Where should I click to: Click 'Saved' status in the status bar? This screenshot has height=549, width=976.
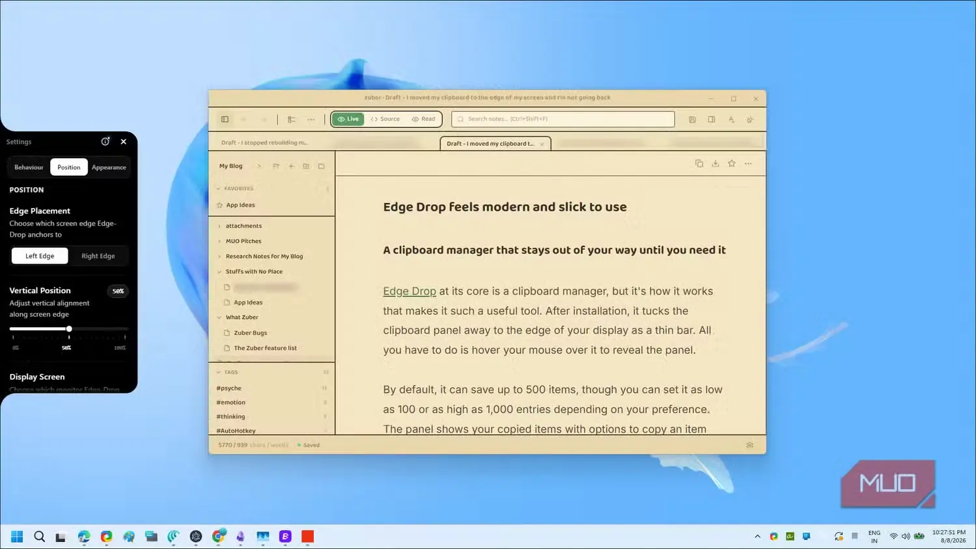[x=309, y=446]
